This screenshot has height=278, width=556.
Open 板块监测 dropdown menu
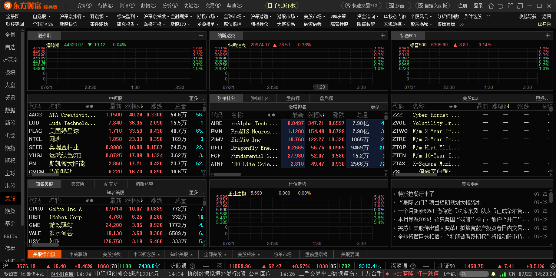pyautogui.click(x=128, y=16)
